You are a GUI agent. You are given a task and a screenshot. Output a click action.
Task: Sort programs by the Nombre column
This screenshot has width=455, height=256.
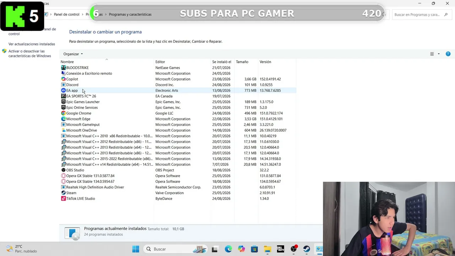67,62
